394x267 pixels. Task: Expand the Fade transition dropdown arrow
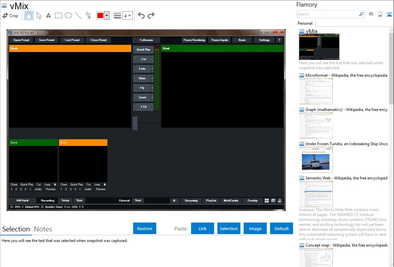152,69
